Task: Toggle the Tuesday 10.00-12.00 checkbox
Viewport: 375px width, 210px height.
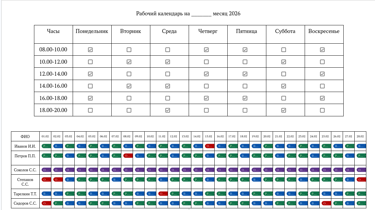Action: [129, 62]
